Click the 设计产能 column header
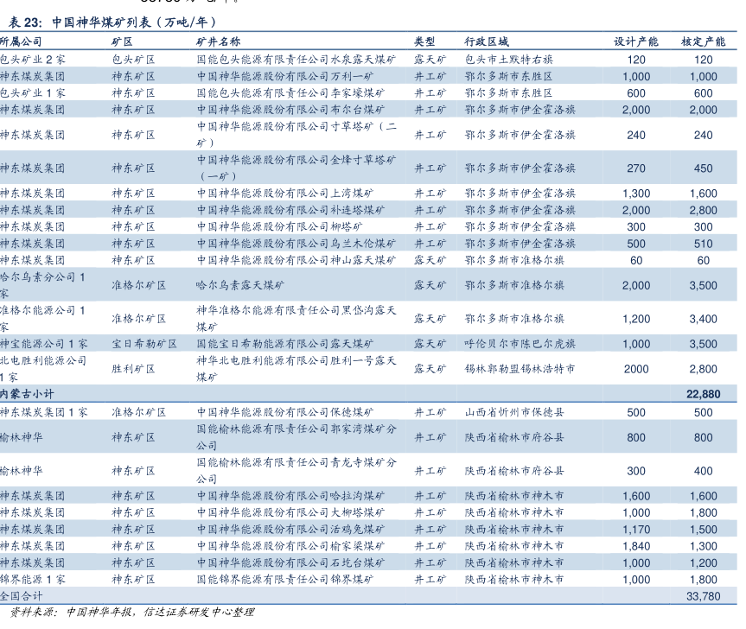Viewport: 746px width, 629px height. point(635,41)
